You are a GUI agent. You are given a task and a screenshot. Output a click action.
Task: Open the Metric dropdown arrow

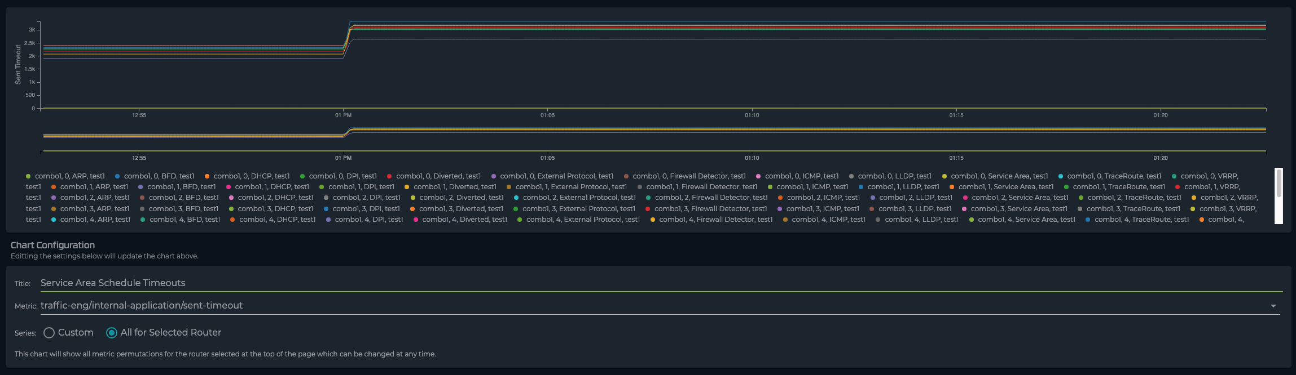(1273, 306)
